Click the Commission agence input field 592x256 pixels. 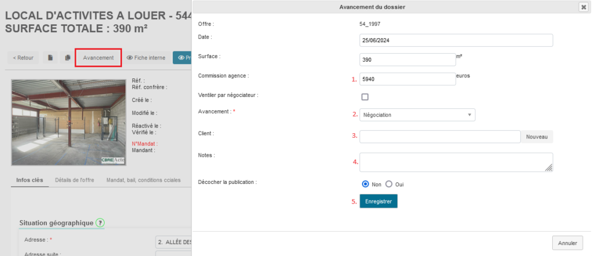pos(407,79)
